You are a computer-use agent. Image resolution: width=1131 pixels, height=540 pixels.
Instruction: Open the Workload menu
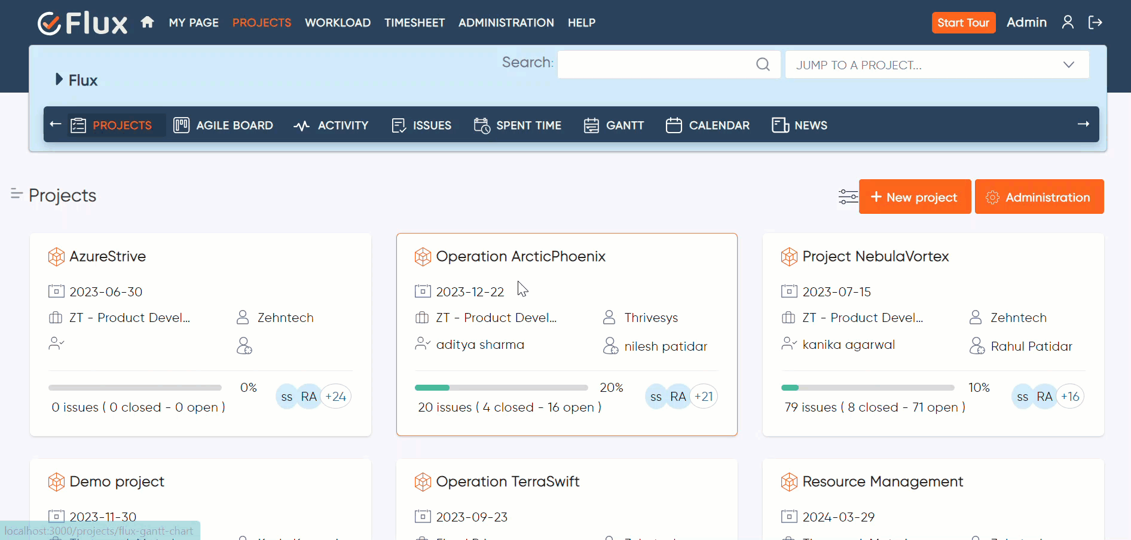point(338,23)
